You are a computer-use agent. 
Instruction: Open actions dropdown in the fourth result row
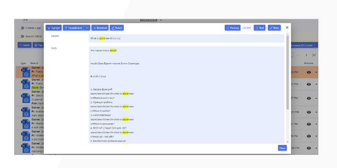click(316, 112)
